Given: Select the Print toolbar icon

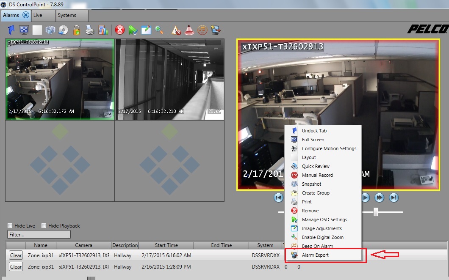Looking at the screenshot, I should tap(89, 30).
